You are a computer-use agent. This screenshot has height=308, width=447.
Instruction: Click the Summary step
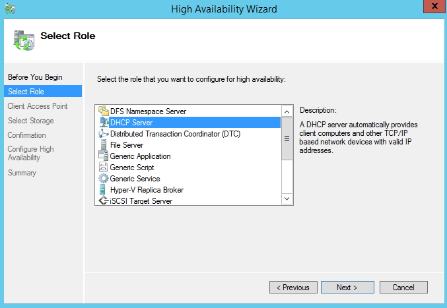click(x=22, y=173)
